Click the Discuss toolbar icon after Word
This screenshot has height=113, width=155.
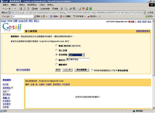pyautogui.click(x=80, y=9)
